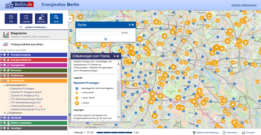Open Herzlich Willkommen! link
The height and width of the screenshot is (135, 261).
coord(244,5)
